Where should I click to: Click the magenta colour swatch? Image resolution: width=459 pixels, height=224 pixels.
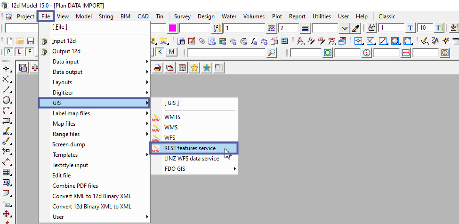click(173, 28)
